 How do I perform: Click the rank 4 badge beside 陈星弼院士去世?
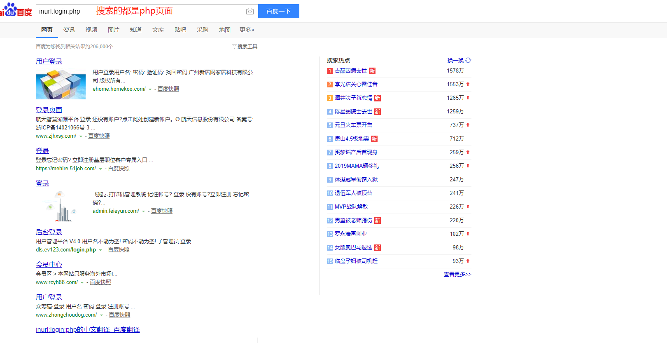[329, 112]
